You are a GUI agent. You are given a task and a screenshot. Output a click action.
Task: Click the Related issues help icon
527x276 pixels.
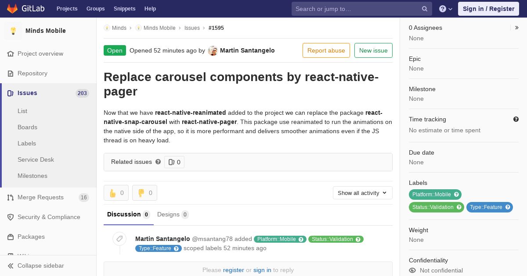point(158,162)
